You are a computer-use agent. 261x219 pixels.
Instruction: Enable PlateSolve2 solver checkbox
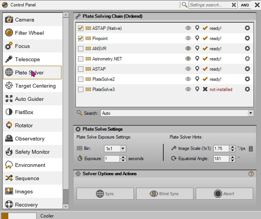click(81, 79)
